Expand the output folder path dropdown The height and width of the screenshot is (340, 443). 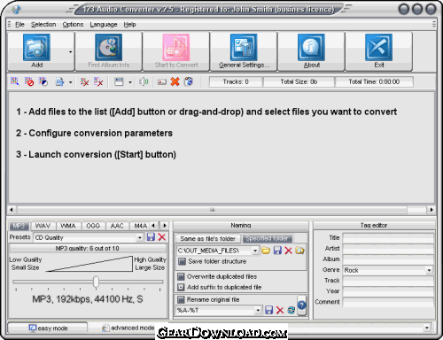pos(255,251)
